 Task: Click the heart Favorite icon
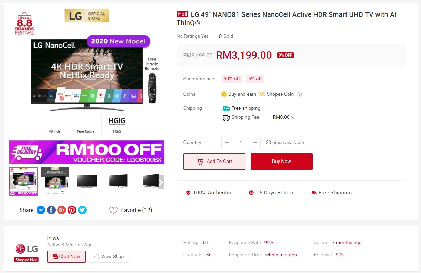point(113,210)
